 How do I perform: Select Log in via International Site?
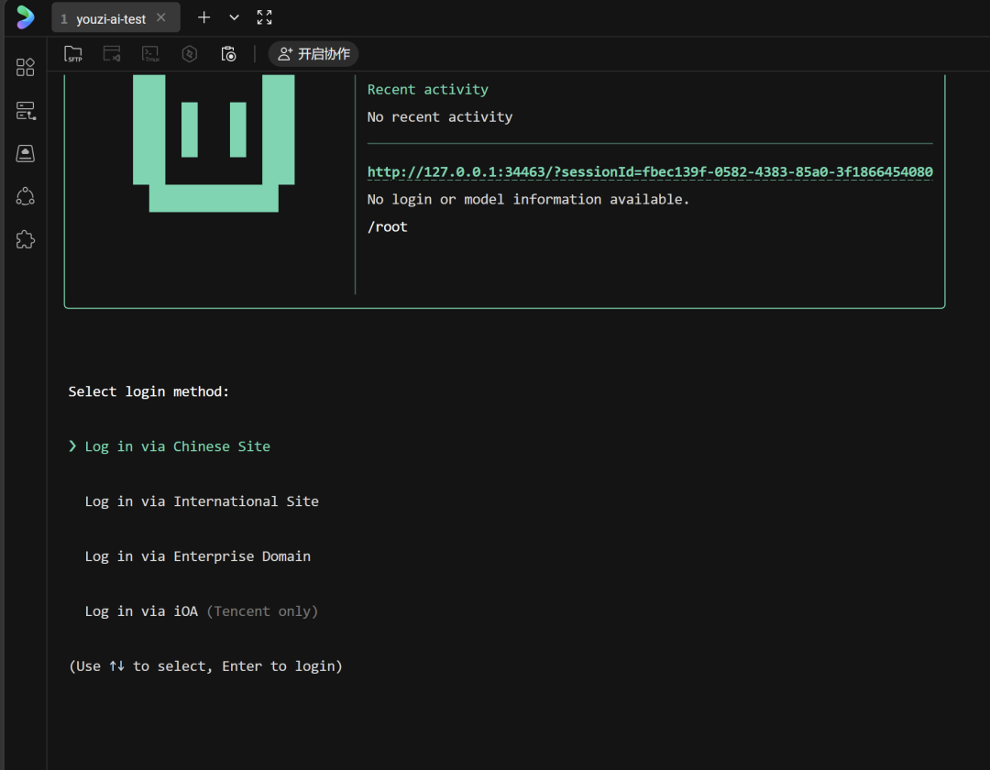(x=202, y=501)
